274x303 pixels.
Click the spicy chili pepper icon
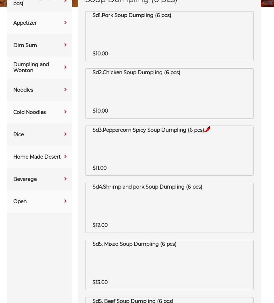[x=207, y=129]
